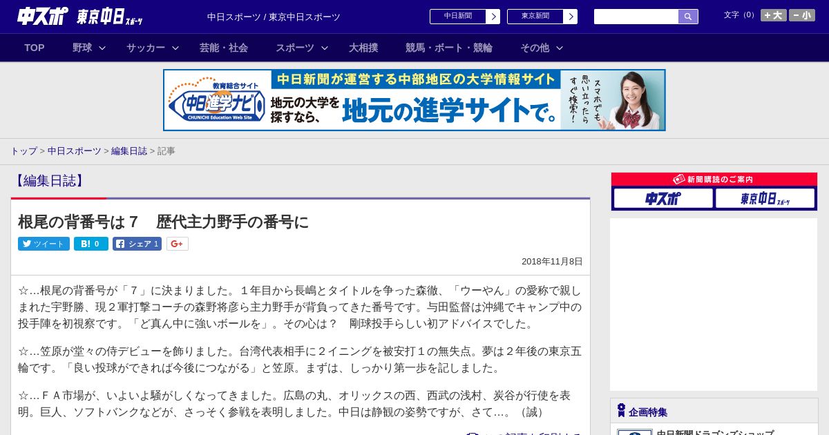This screenshot has width=829, height=435.
Task: Click the 企画特集 ribbon icon
Action: [x=621, y=411]
